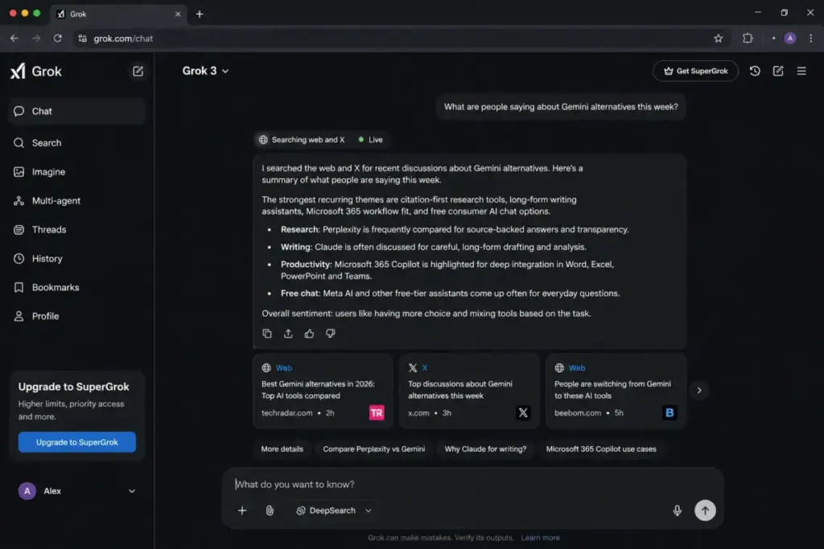
Task: Click the B logo on beebom card
Action: (x=669, y=413)
